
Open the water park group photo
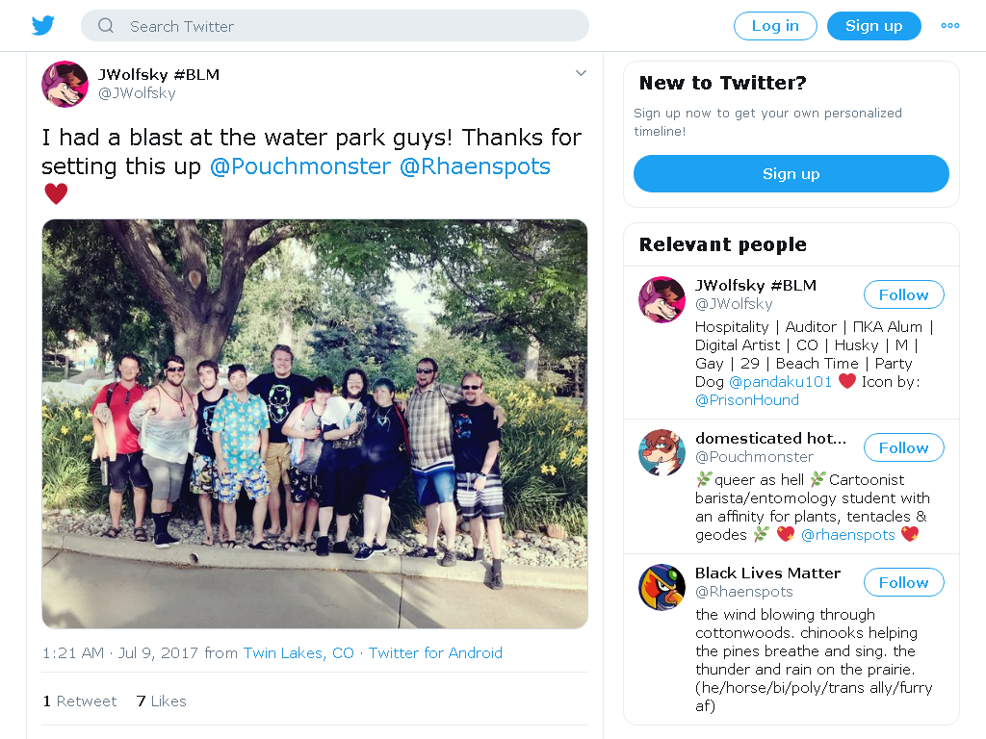(315, 424)
